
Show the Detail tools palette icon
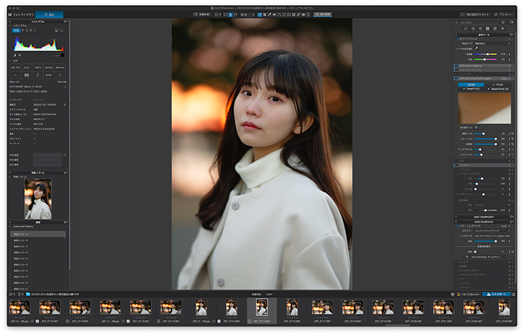point(480,29)
